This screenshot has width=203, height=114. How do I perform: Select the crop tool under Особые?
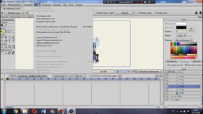2,25
